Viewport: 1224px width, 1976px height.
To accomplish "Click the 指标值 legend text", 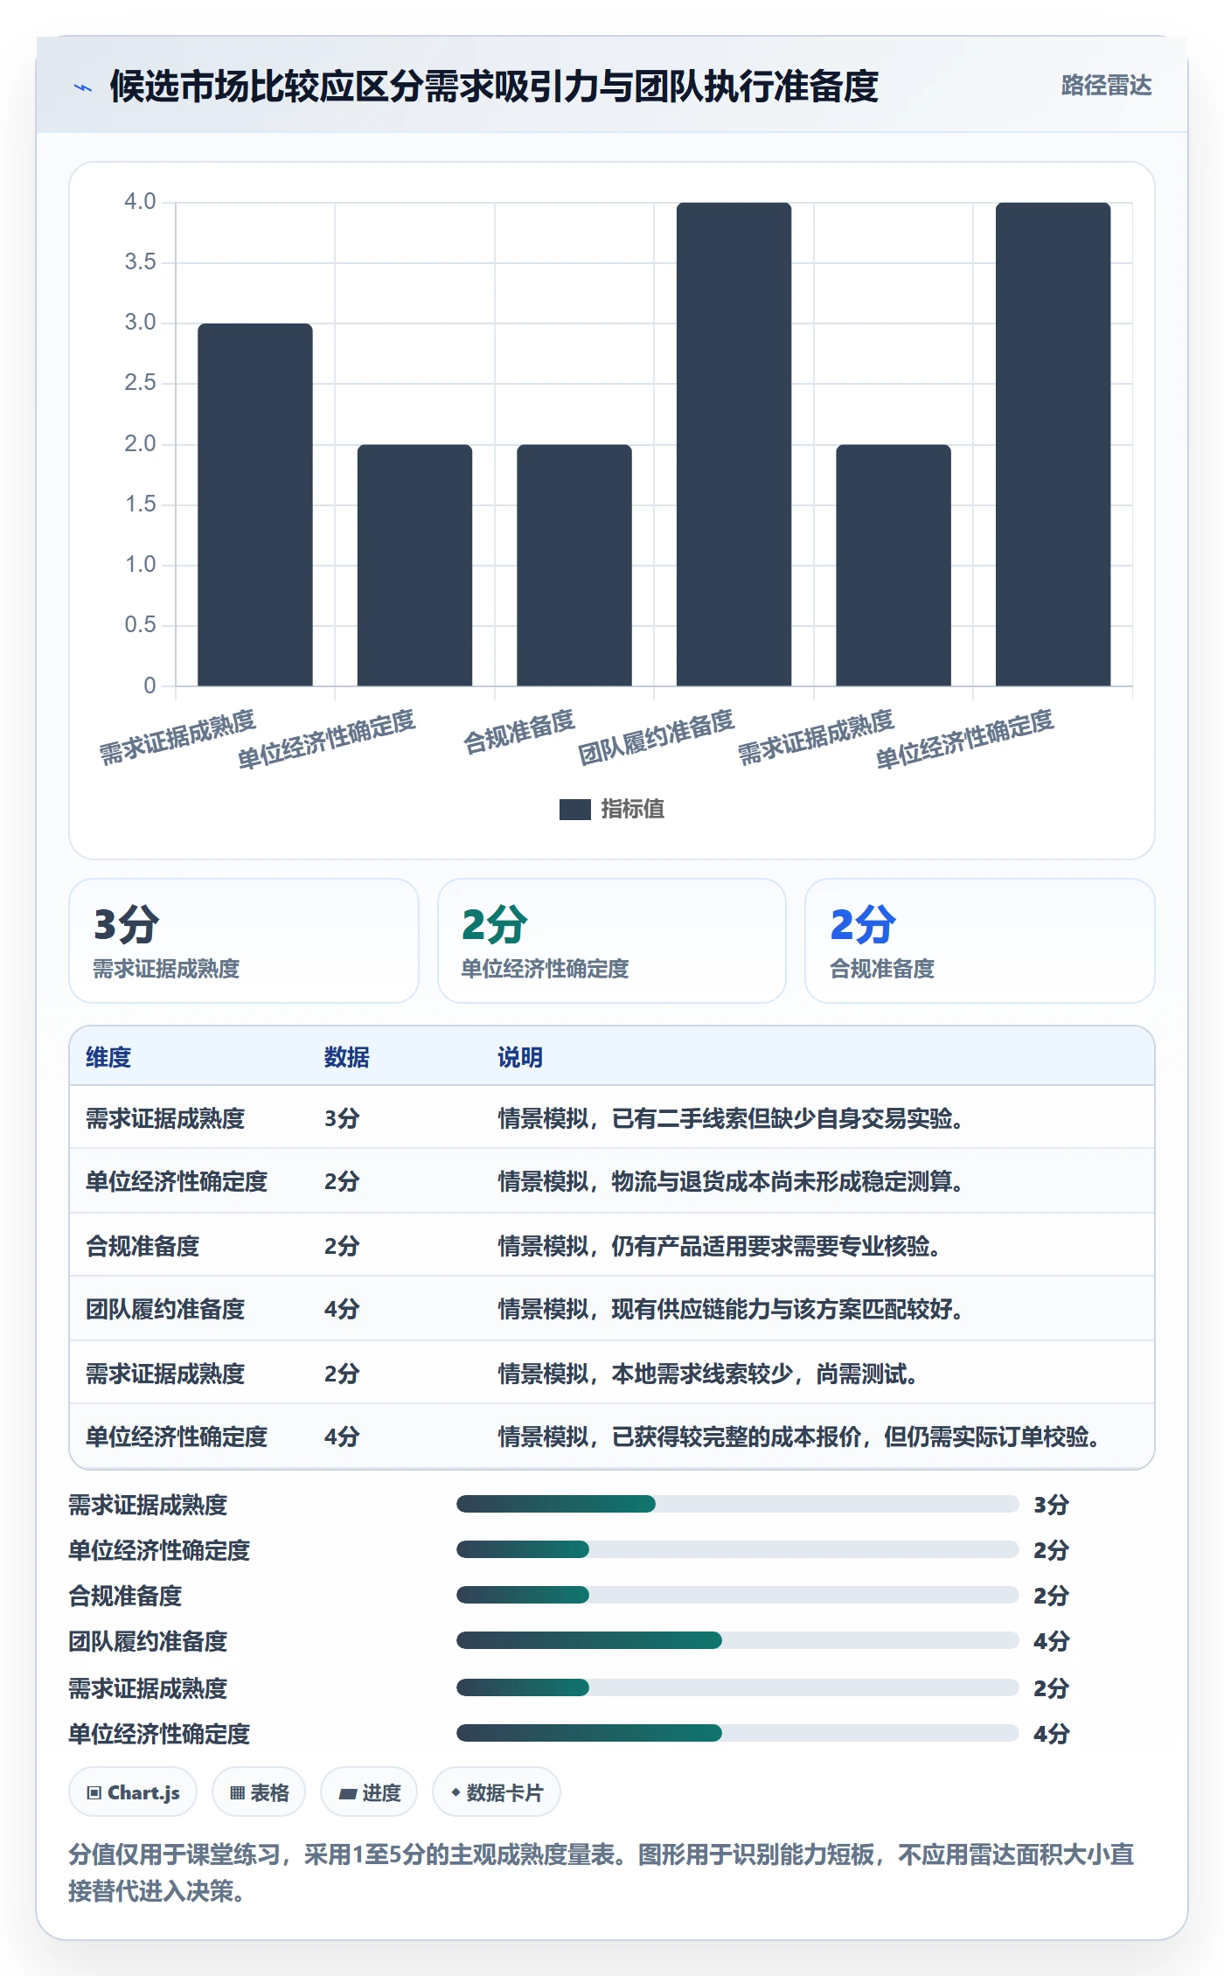I will 632,810.
